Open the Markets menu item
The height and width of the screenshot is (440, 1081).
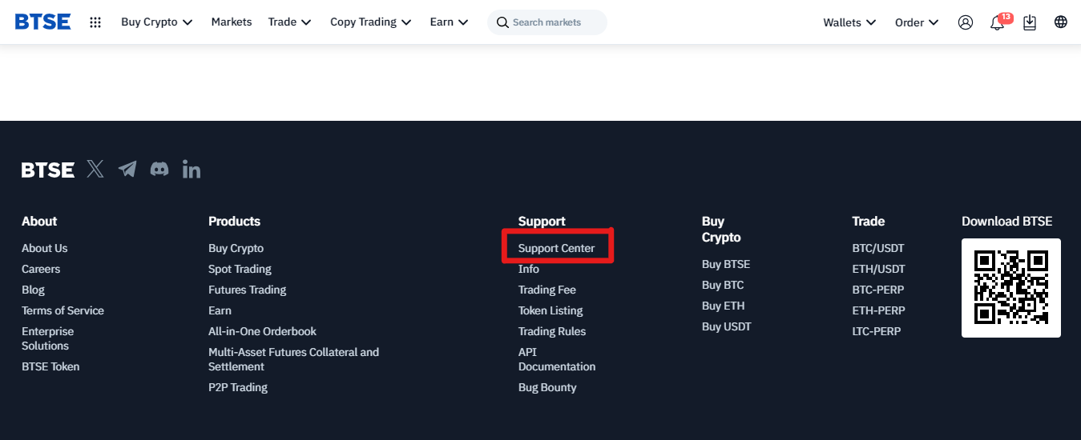click(232, 22)
